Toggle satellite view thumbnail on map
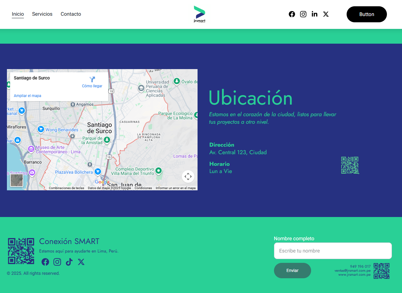 tap(17, 180)
